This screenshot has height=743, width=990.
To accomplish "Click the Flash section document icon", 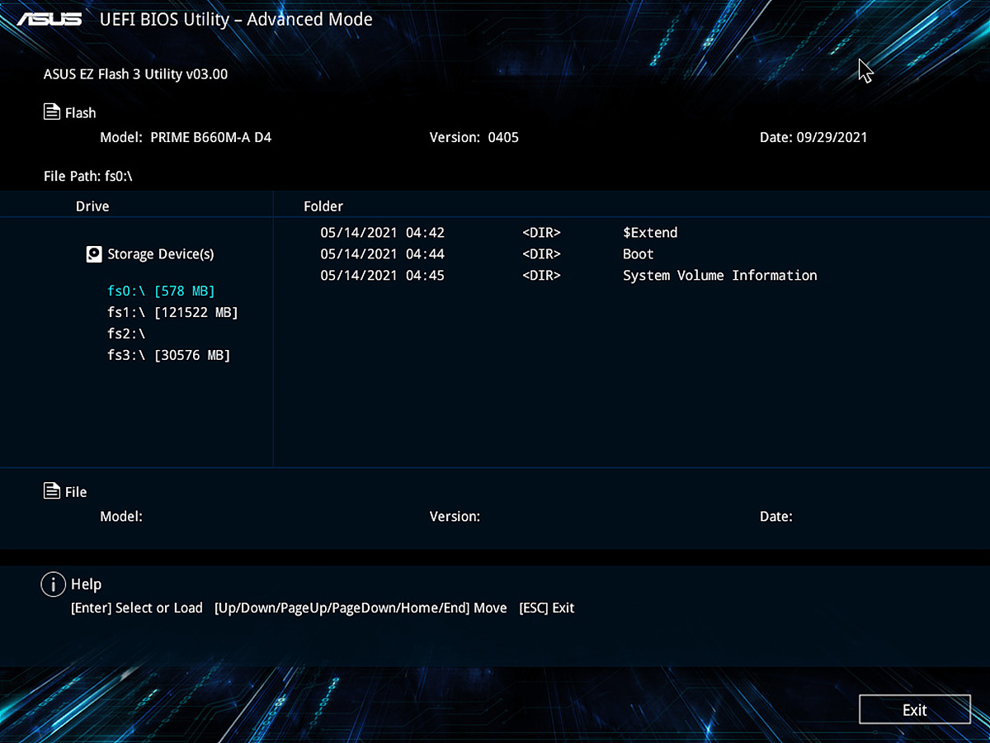I will pyautogui.click(x=52, y=111).
